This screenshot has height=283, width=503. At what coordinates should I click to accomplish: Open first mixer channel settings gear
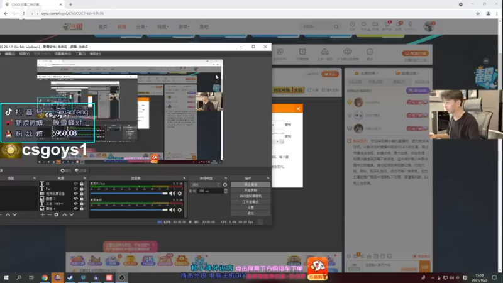180,194
